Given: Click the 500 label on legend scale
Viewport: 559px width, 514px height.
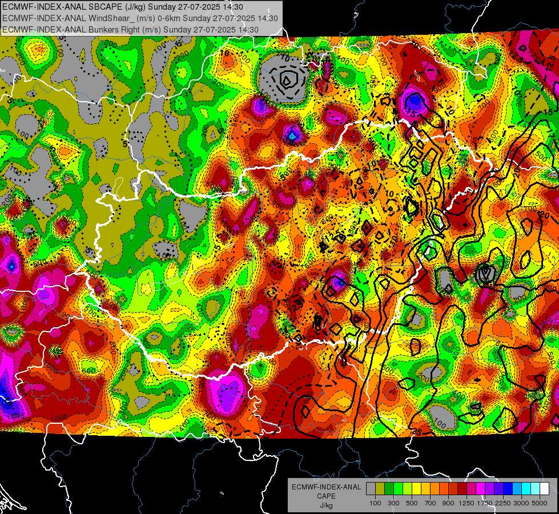Looking at the screenshot, I should [x=412, y=503].
